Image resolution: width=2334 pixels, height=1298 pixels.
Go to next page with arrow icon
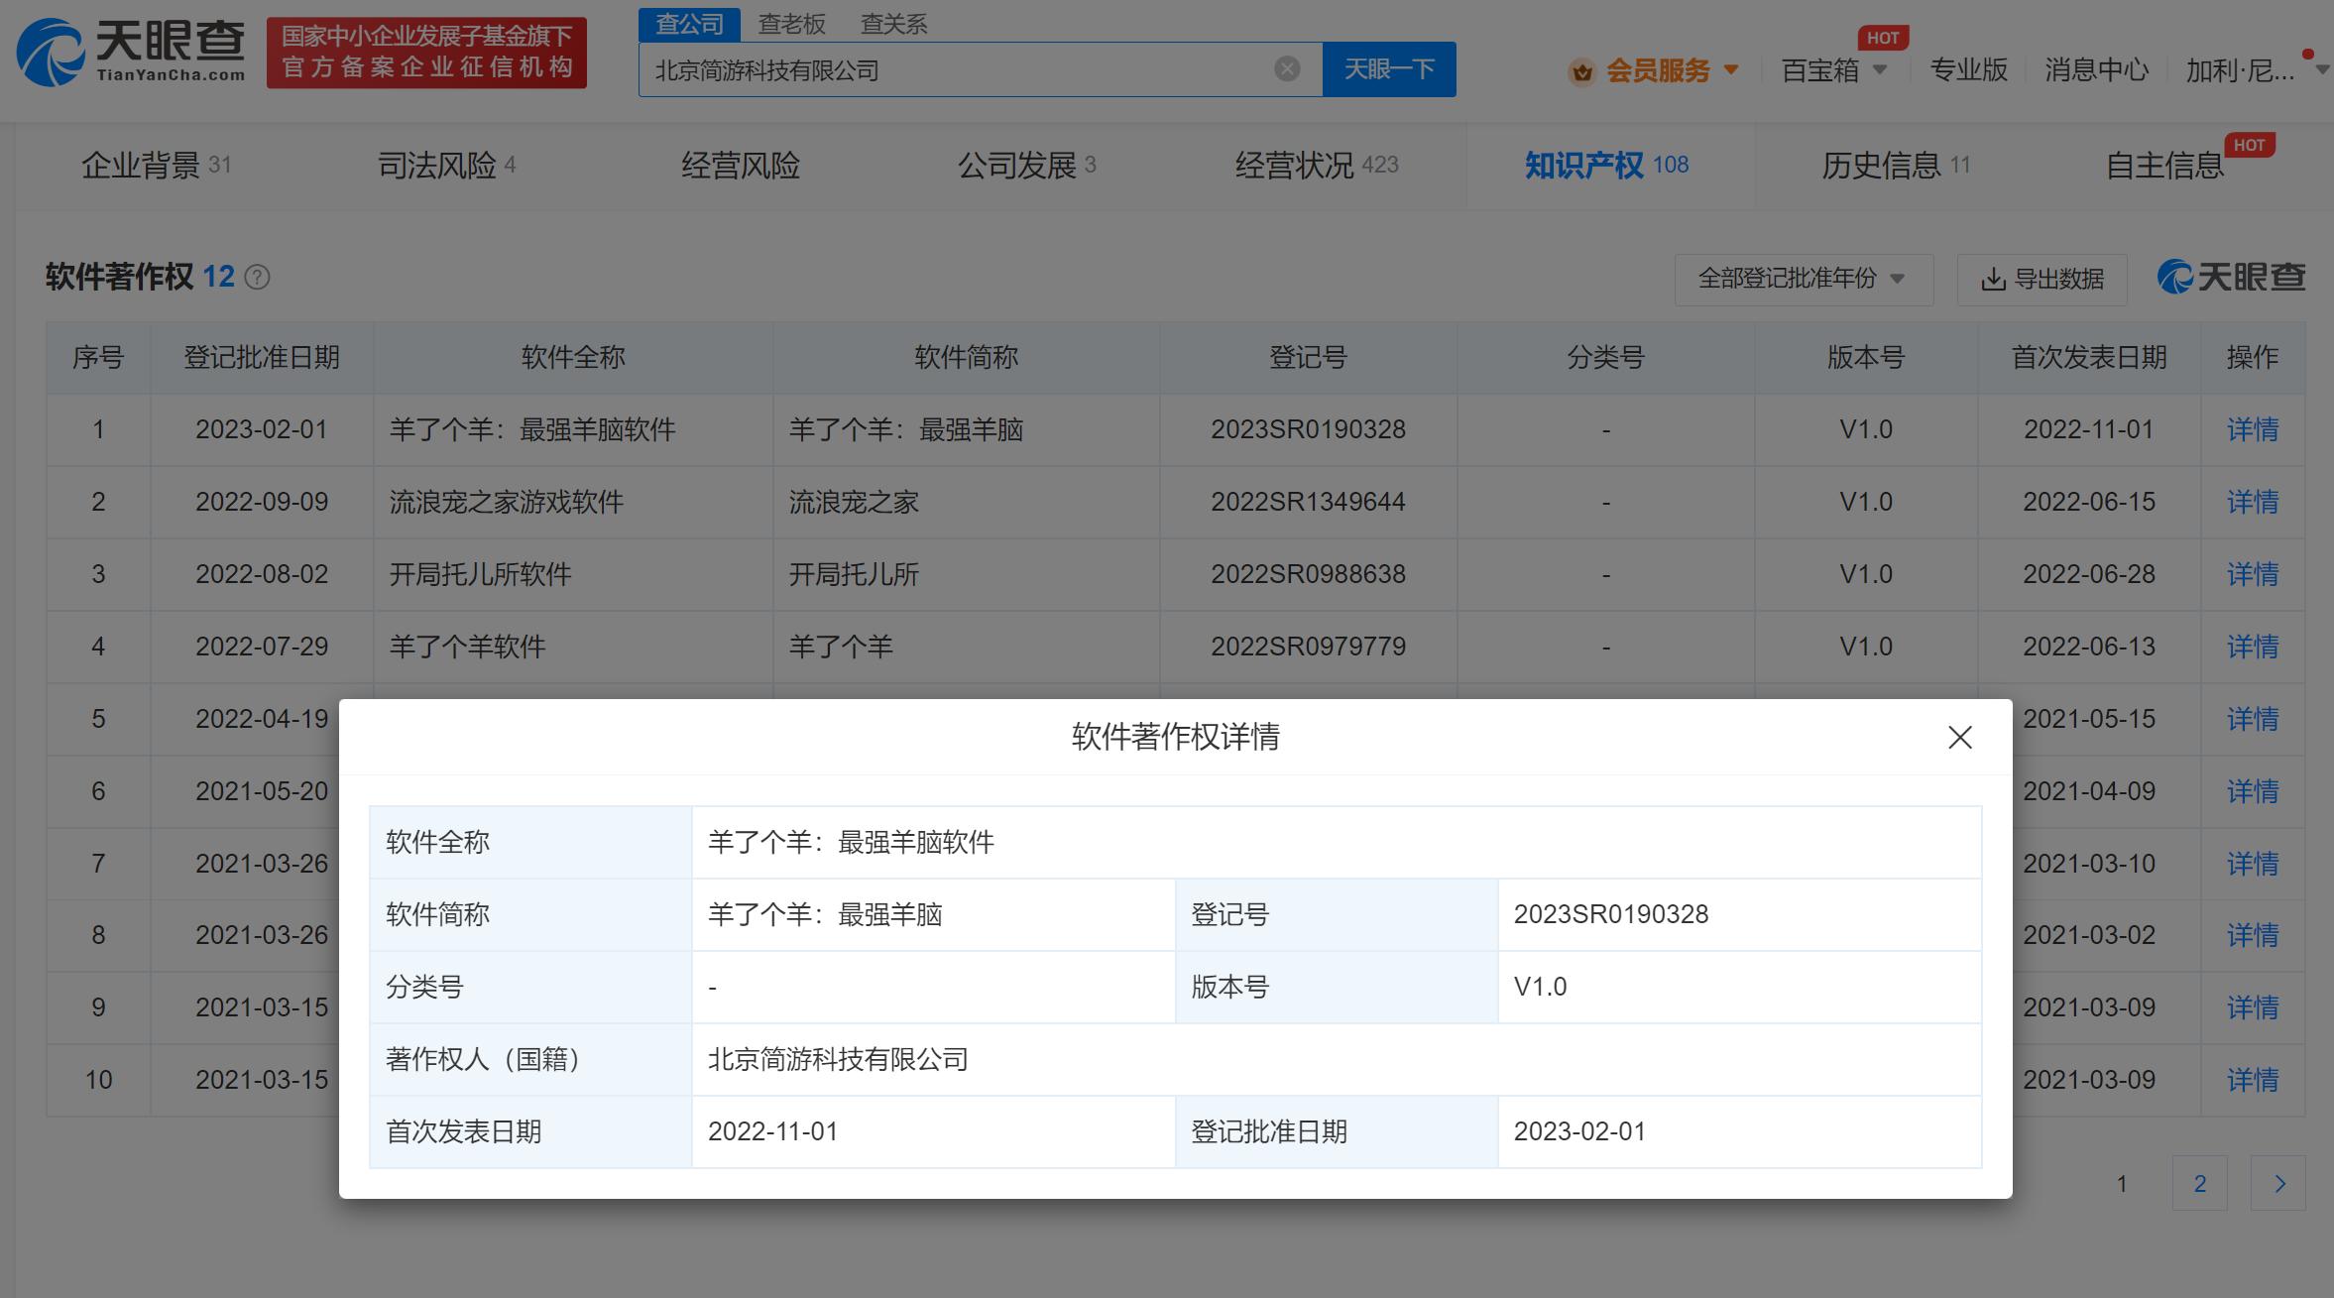tap(2278, 1183)
